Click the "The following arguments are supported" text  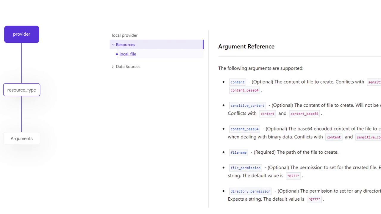click(x=261, y=68)
